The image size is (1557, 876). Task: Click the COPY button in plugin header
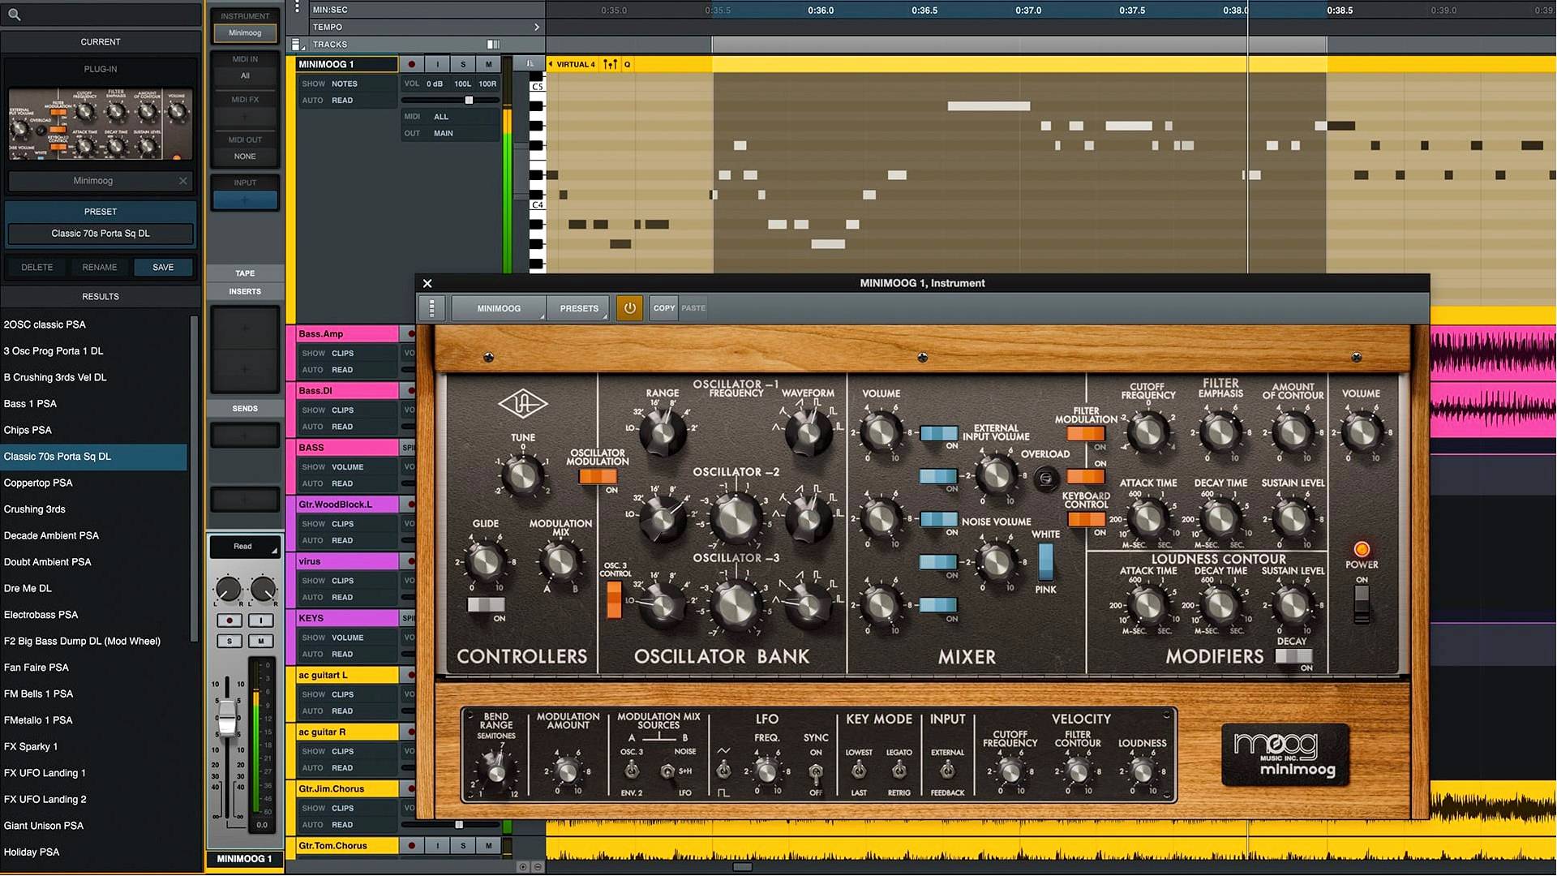663,307
